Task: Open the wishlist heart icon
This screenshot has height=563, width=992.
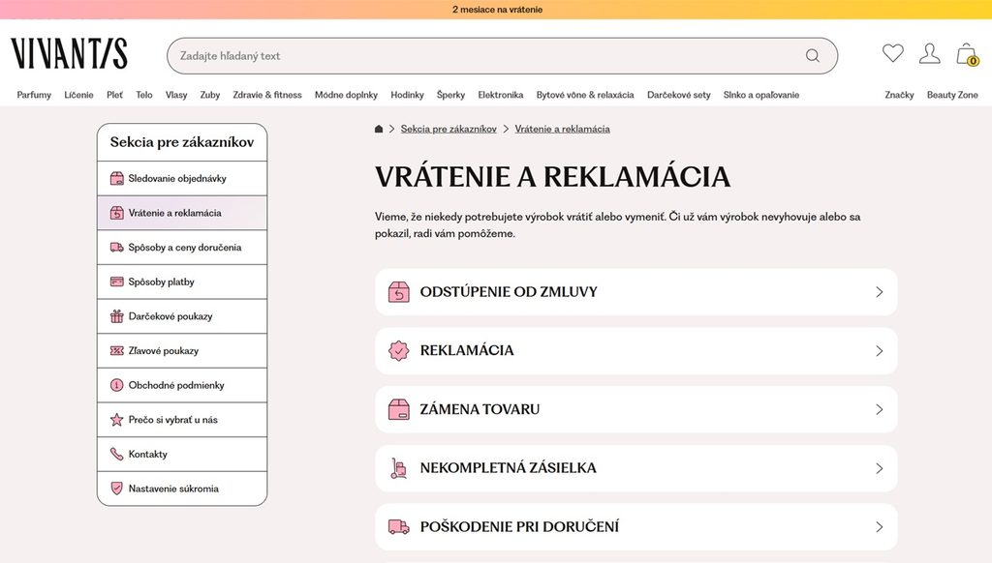Action: coord(892,53)
